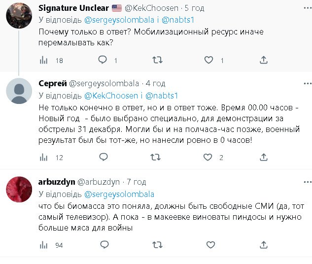Screen dimensions: 312x264
Task: Like the Signature Unclear tweet
Action: click(209, 60)
